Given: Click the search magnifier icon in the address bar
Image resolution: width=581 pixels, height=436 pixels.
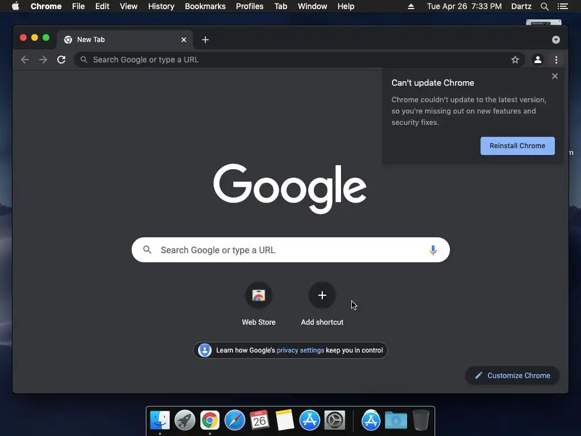Looking at the screenshot, I should click(x=84, y=60).
